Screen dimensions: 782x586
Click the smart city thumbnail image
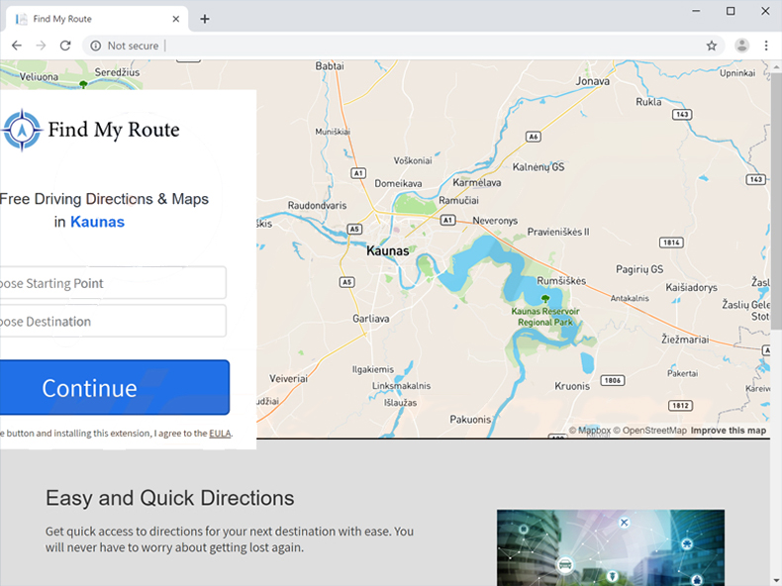tap(611, 547)
